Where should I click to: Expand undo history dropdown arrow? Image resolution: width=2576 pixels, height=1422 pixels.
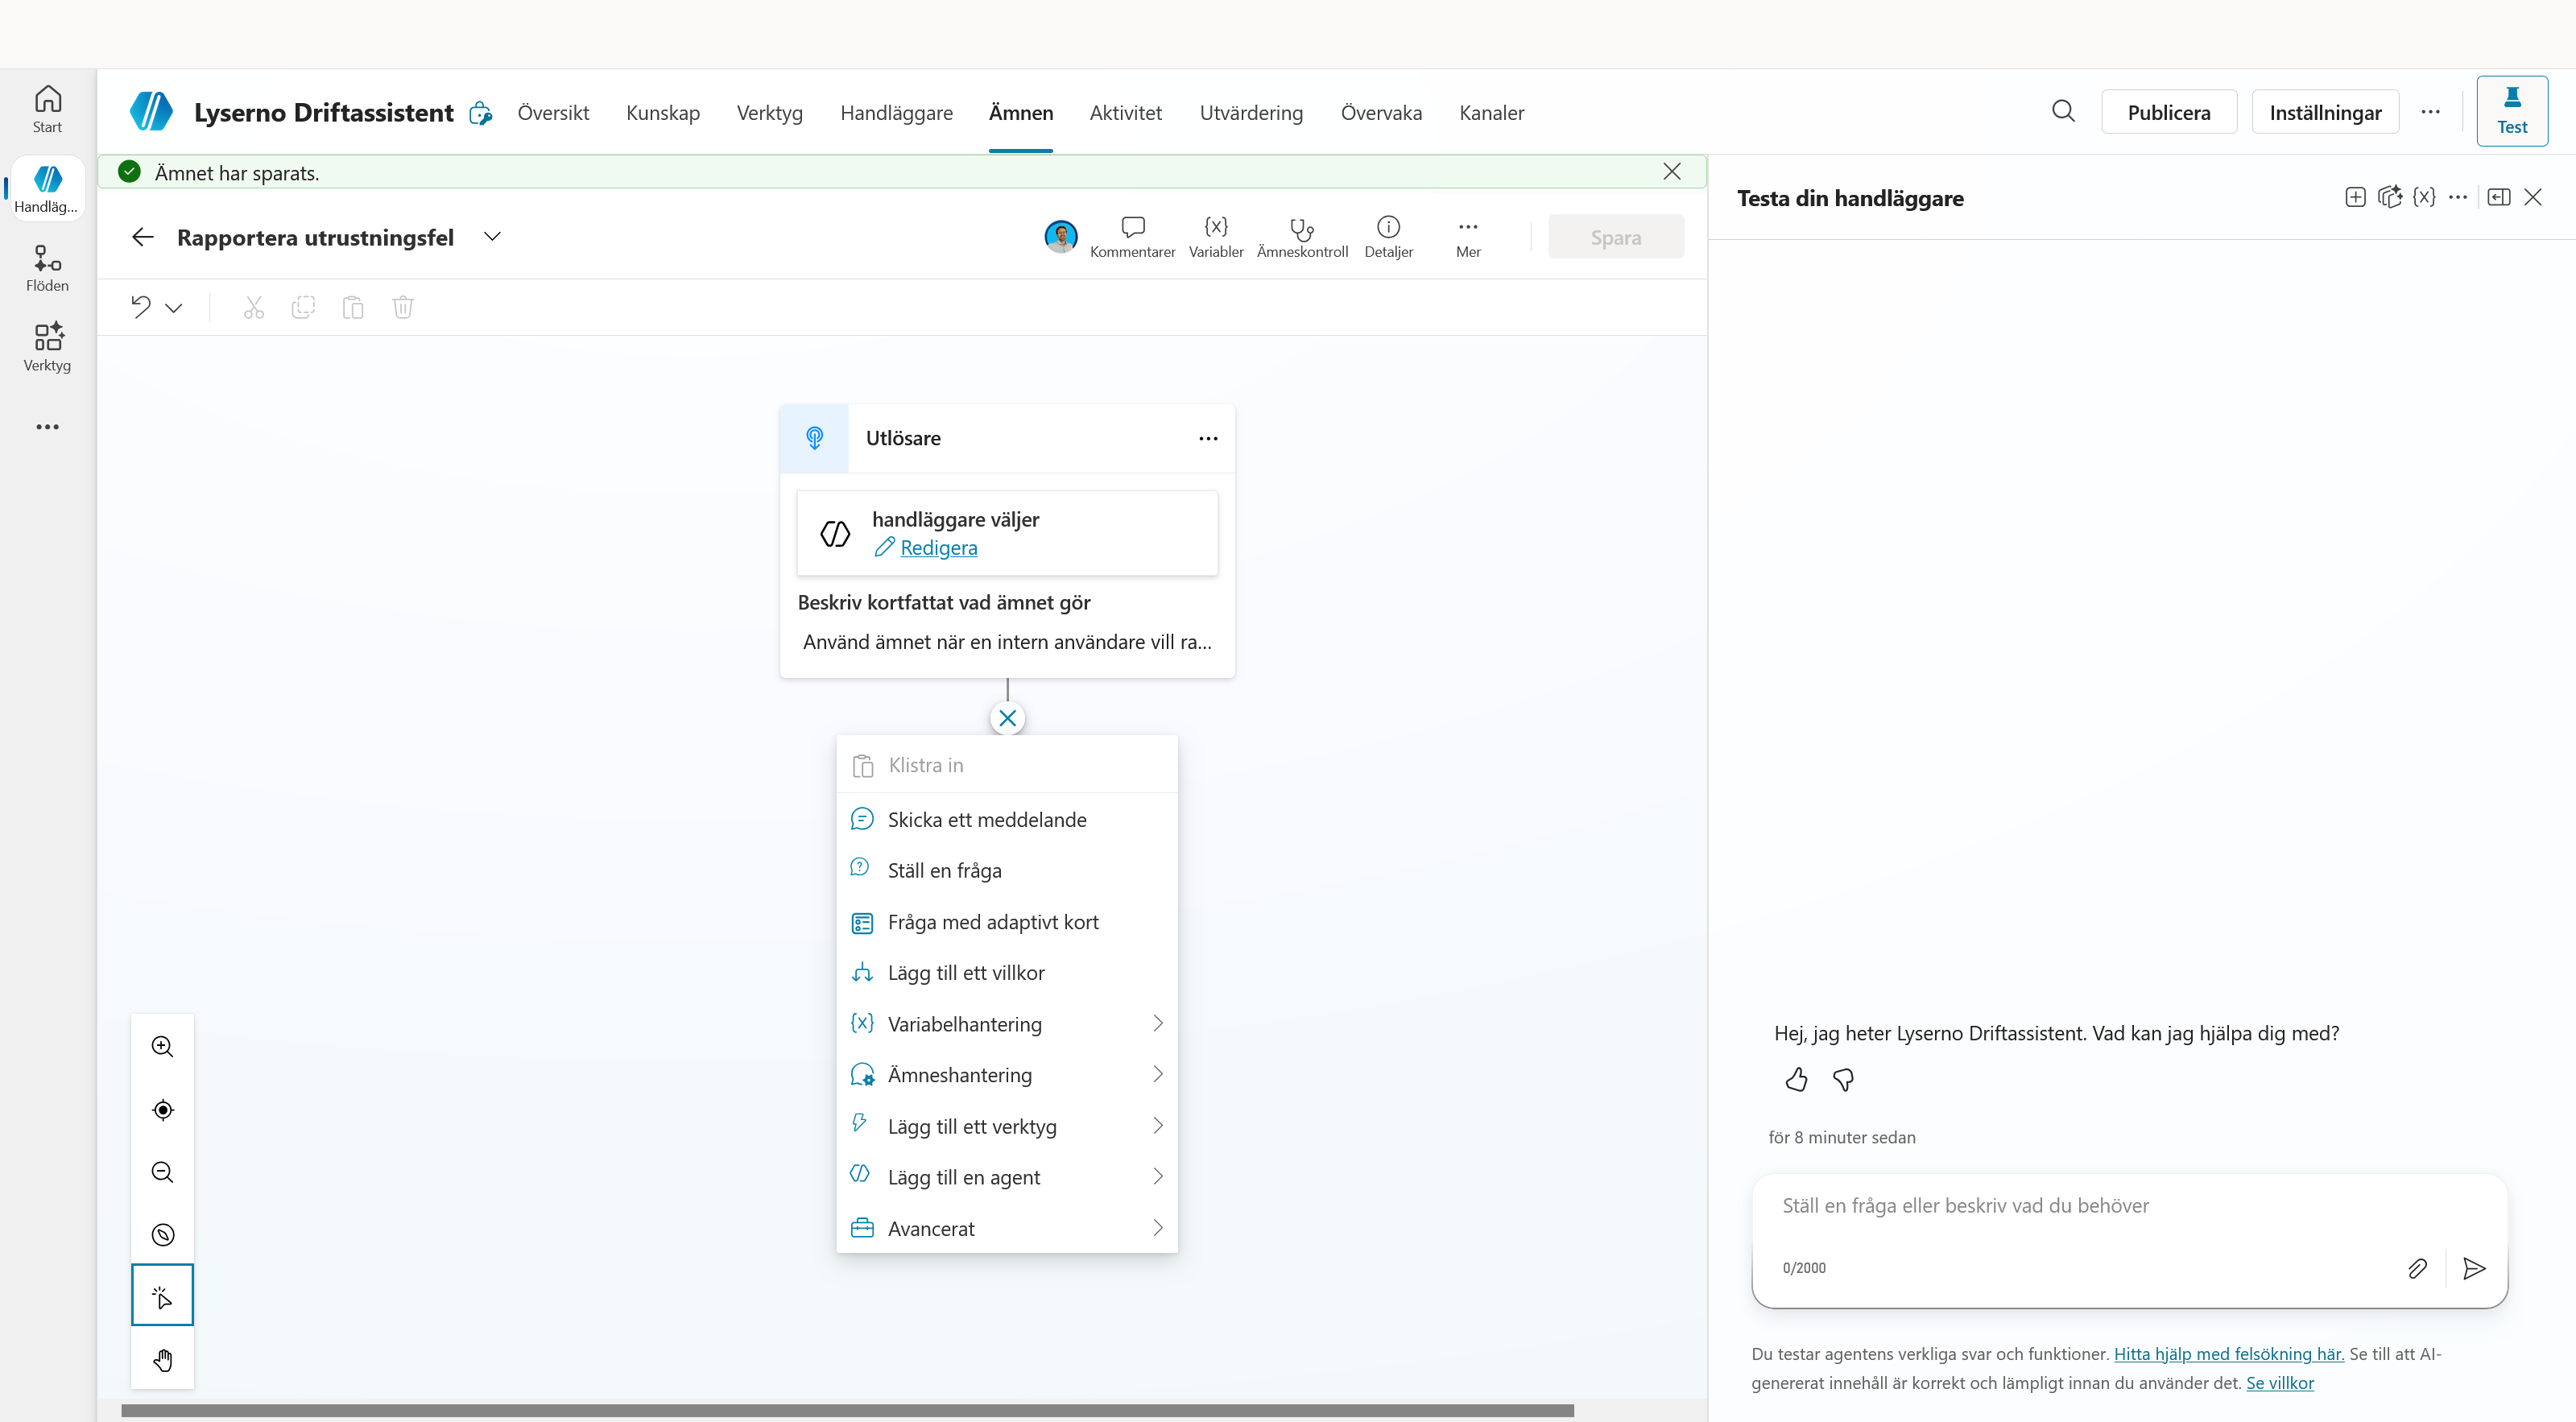(174, 308)
